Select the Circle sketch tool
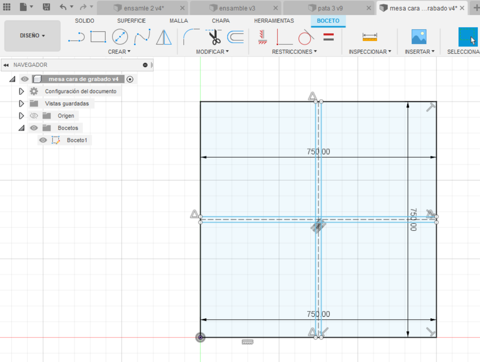The height and width of the screenshot is (362, 480). (120, 37)
